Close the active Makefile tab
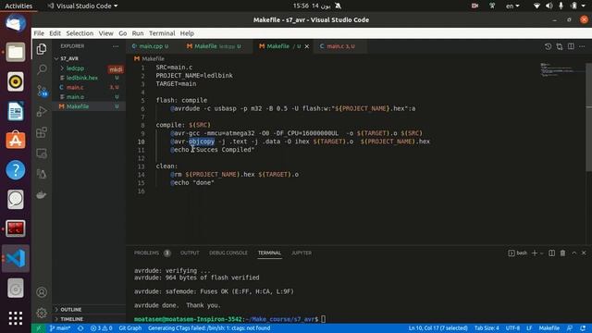The width and height of the screenshot is (592, 333). click(x=306, y=46)
